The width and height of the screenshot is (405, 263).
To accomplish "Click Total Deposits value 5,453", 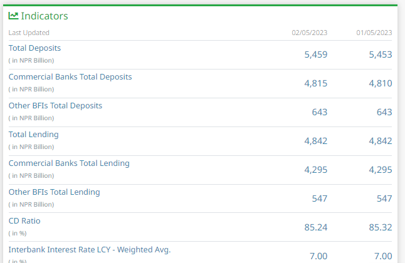I will [x=380, y=54].
